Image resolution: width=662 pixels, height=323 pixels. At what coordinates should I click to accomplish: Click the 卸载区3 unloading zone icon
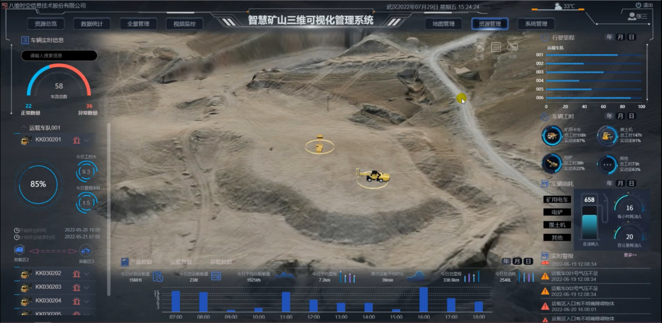click(86, 250)
